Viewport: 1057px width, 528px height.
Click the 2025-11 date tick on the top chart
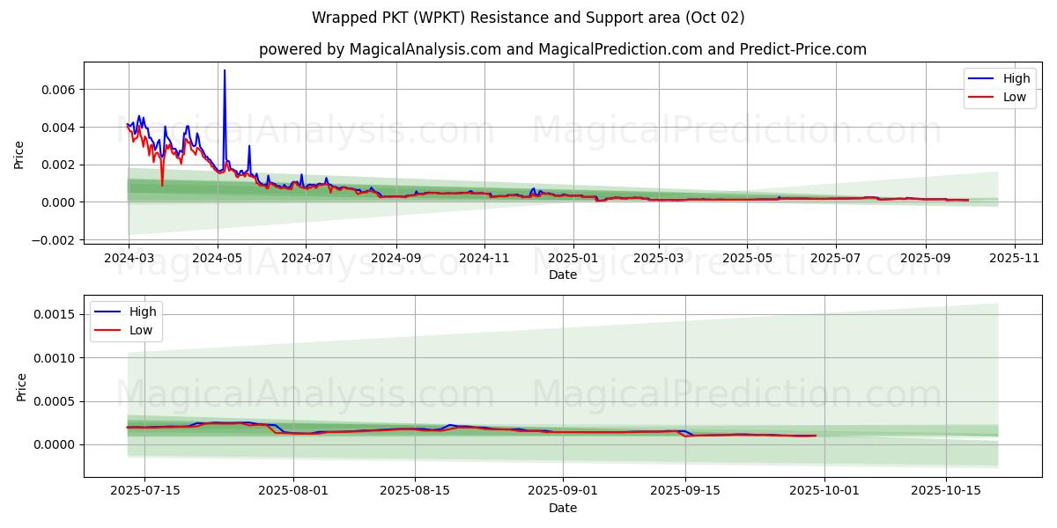coord(1015,259)
